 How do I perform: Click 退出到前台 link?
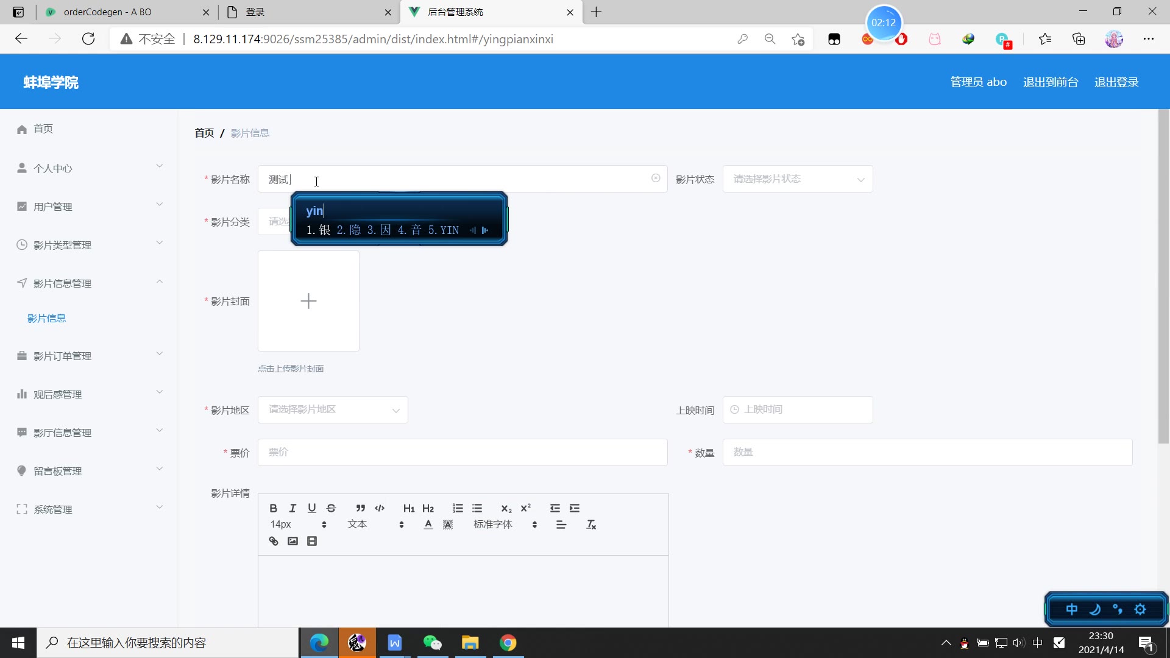pyautogui.click(x=1050, y=82)
